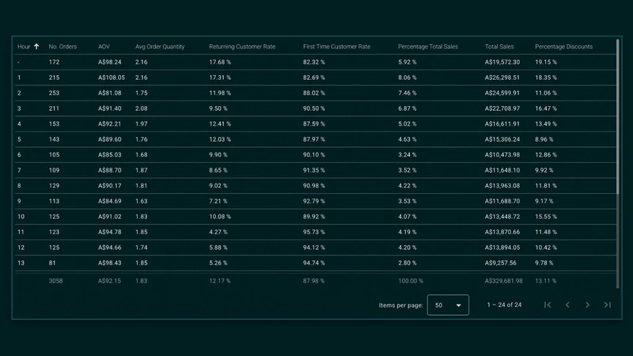Go to the previous page arrow
633x356 pixels.
567,305
